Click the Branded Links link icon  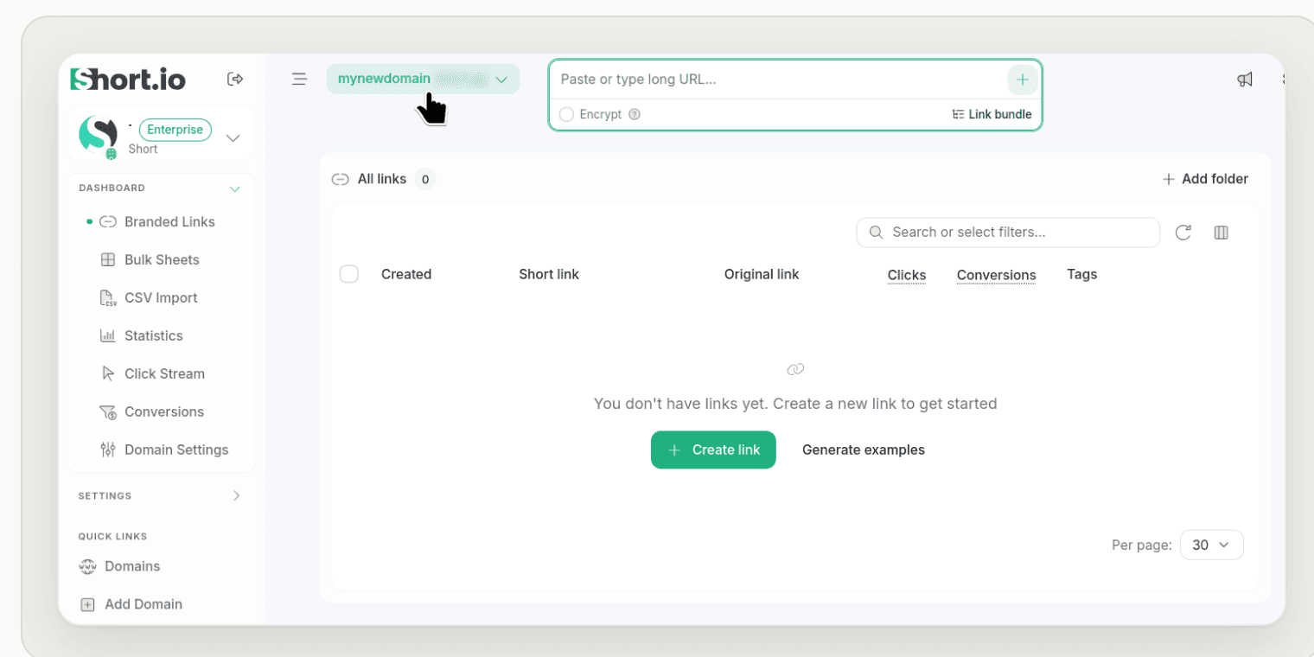[108, 221]
